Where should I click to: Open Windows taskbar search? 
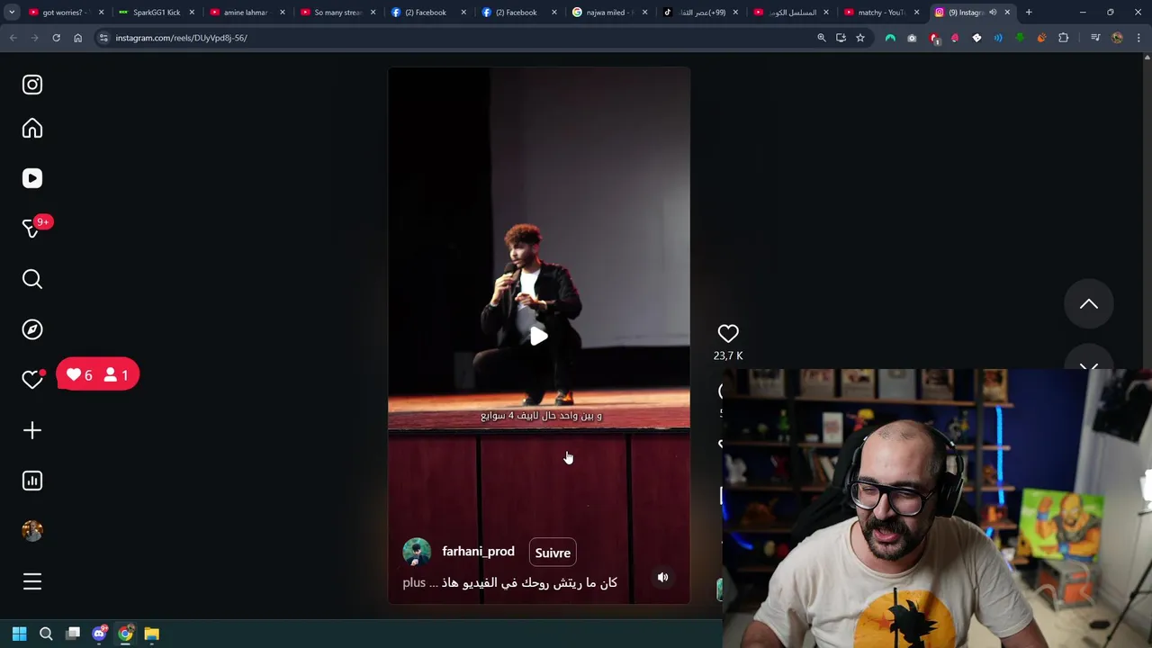(46, 634)
